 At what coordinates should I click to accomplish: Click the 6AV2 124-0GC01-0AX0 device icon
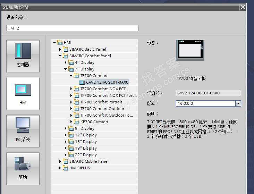pos(82,82)
